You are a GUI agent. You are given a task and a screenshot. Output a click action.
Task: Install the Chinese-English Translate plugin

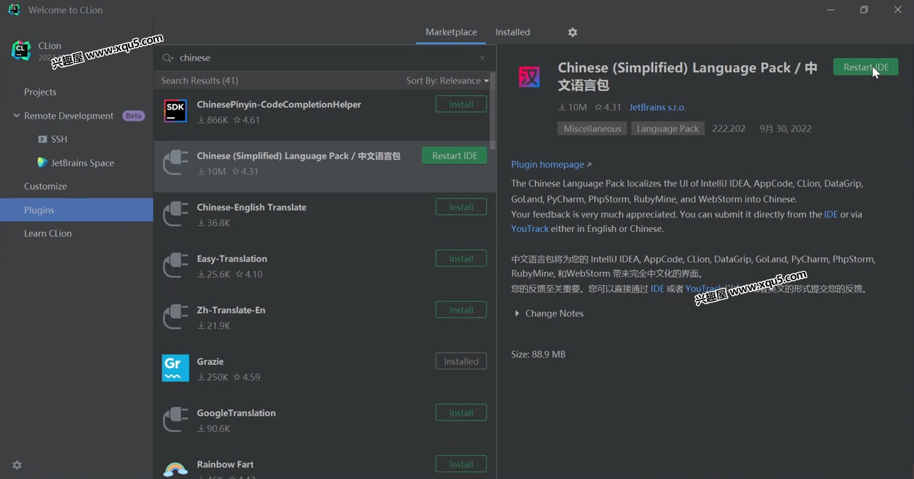pos(461,207)
